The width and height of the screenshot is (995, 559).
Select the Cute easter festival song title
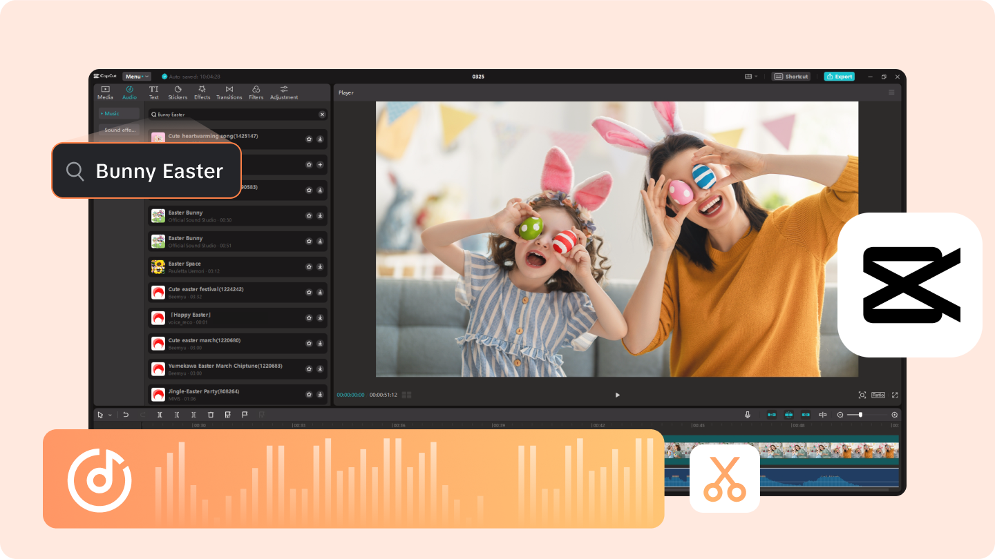206,289
